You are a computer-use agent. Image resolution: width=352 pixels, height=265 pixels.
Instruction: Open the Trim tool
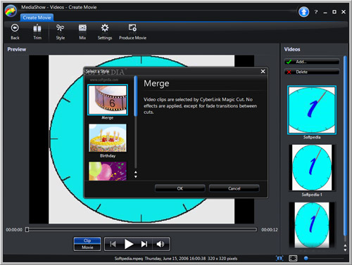(37, 28)
